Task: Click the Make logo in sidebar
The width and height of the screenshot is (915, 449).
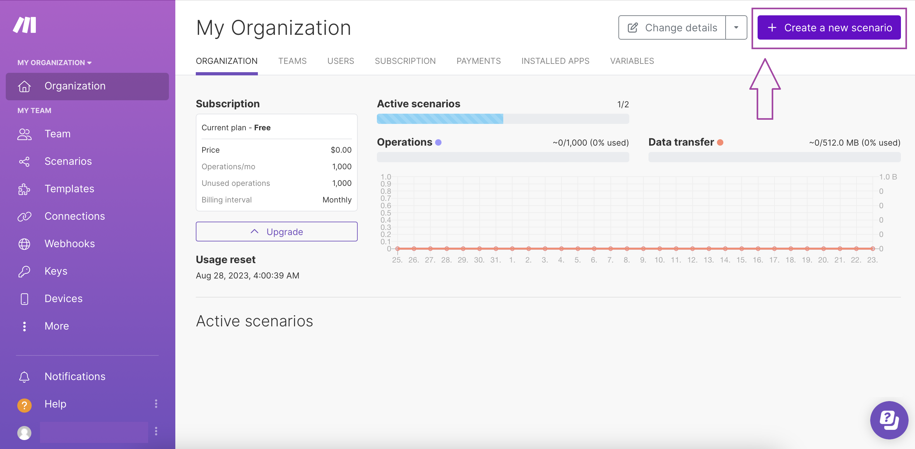Action: tap(25, 25)
